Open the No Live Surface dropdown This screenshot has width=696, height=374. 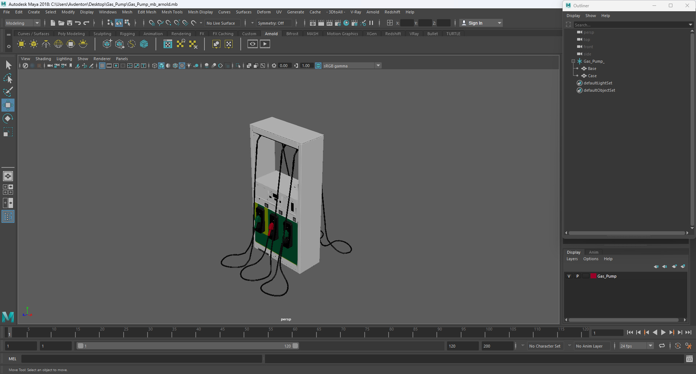(223, 23)
